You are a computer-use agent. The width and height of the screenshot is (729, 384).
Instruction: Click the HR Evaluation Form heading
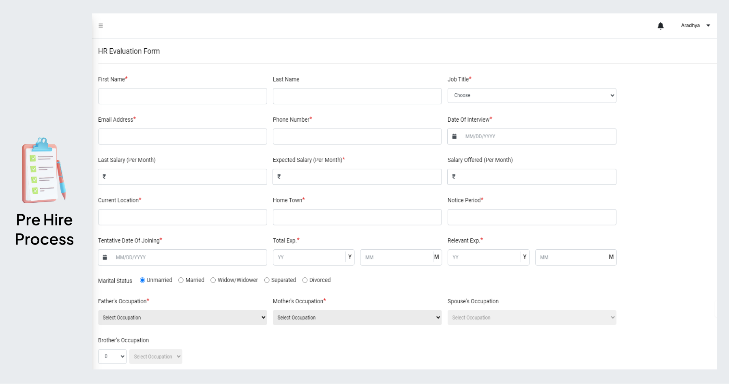(129, 51)
